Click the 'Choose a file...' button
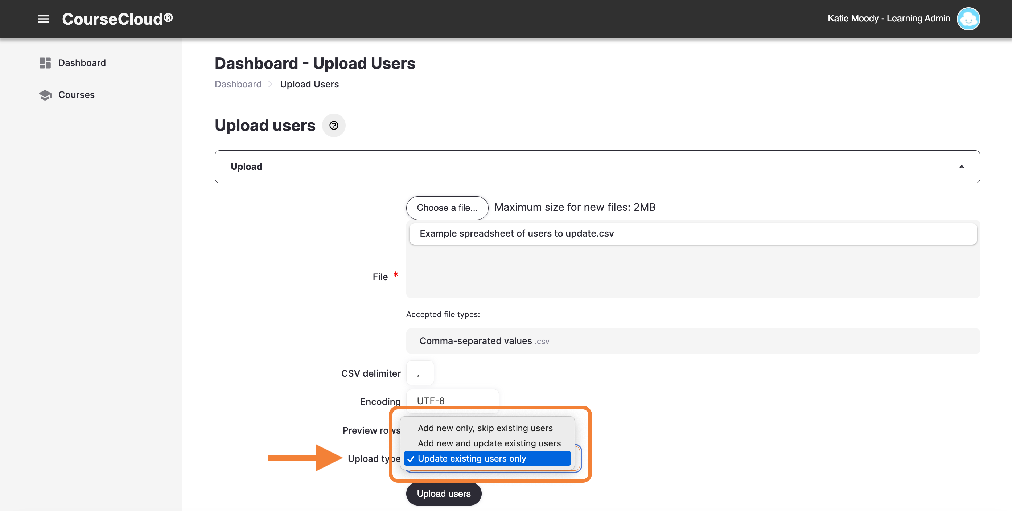 pyautogui.click(x=447, y=208)
